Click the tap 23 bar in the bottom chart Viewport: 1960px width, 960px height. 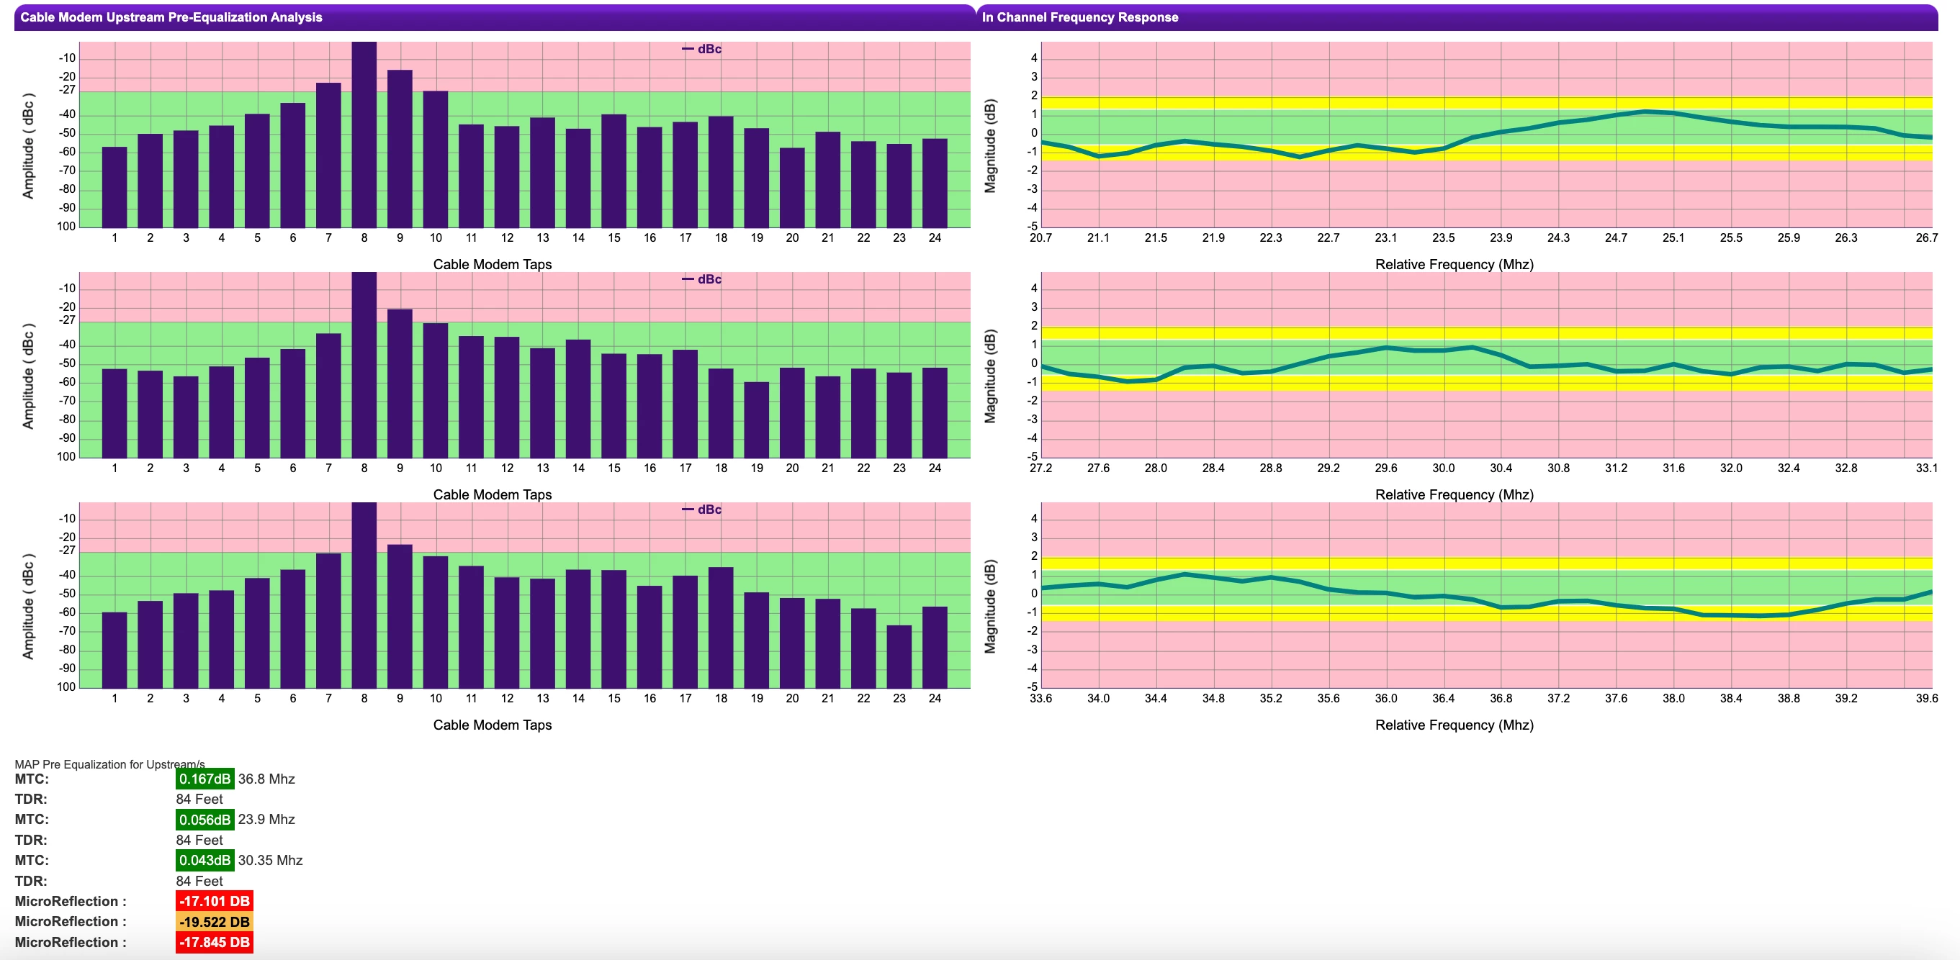[899, 657]
